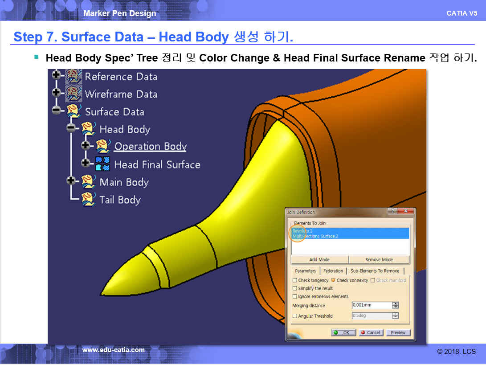Image resolution: width=486 pixels, height=365 pixels.
Task: Toggle the Simplify the result checkbox
Action: click(x=295, y=288)
